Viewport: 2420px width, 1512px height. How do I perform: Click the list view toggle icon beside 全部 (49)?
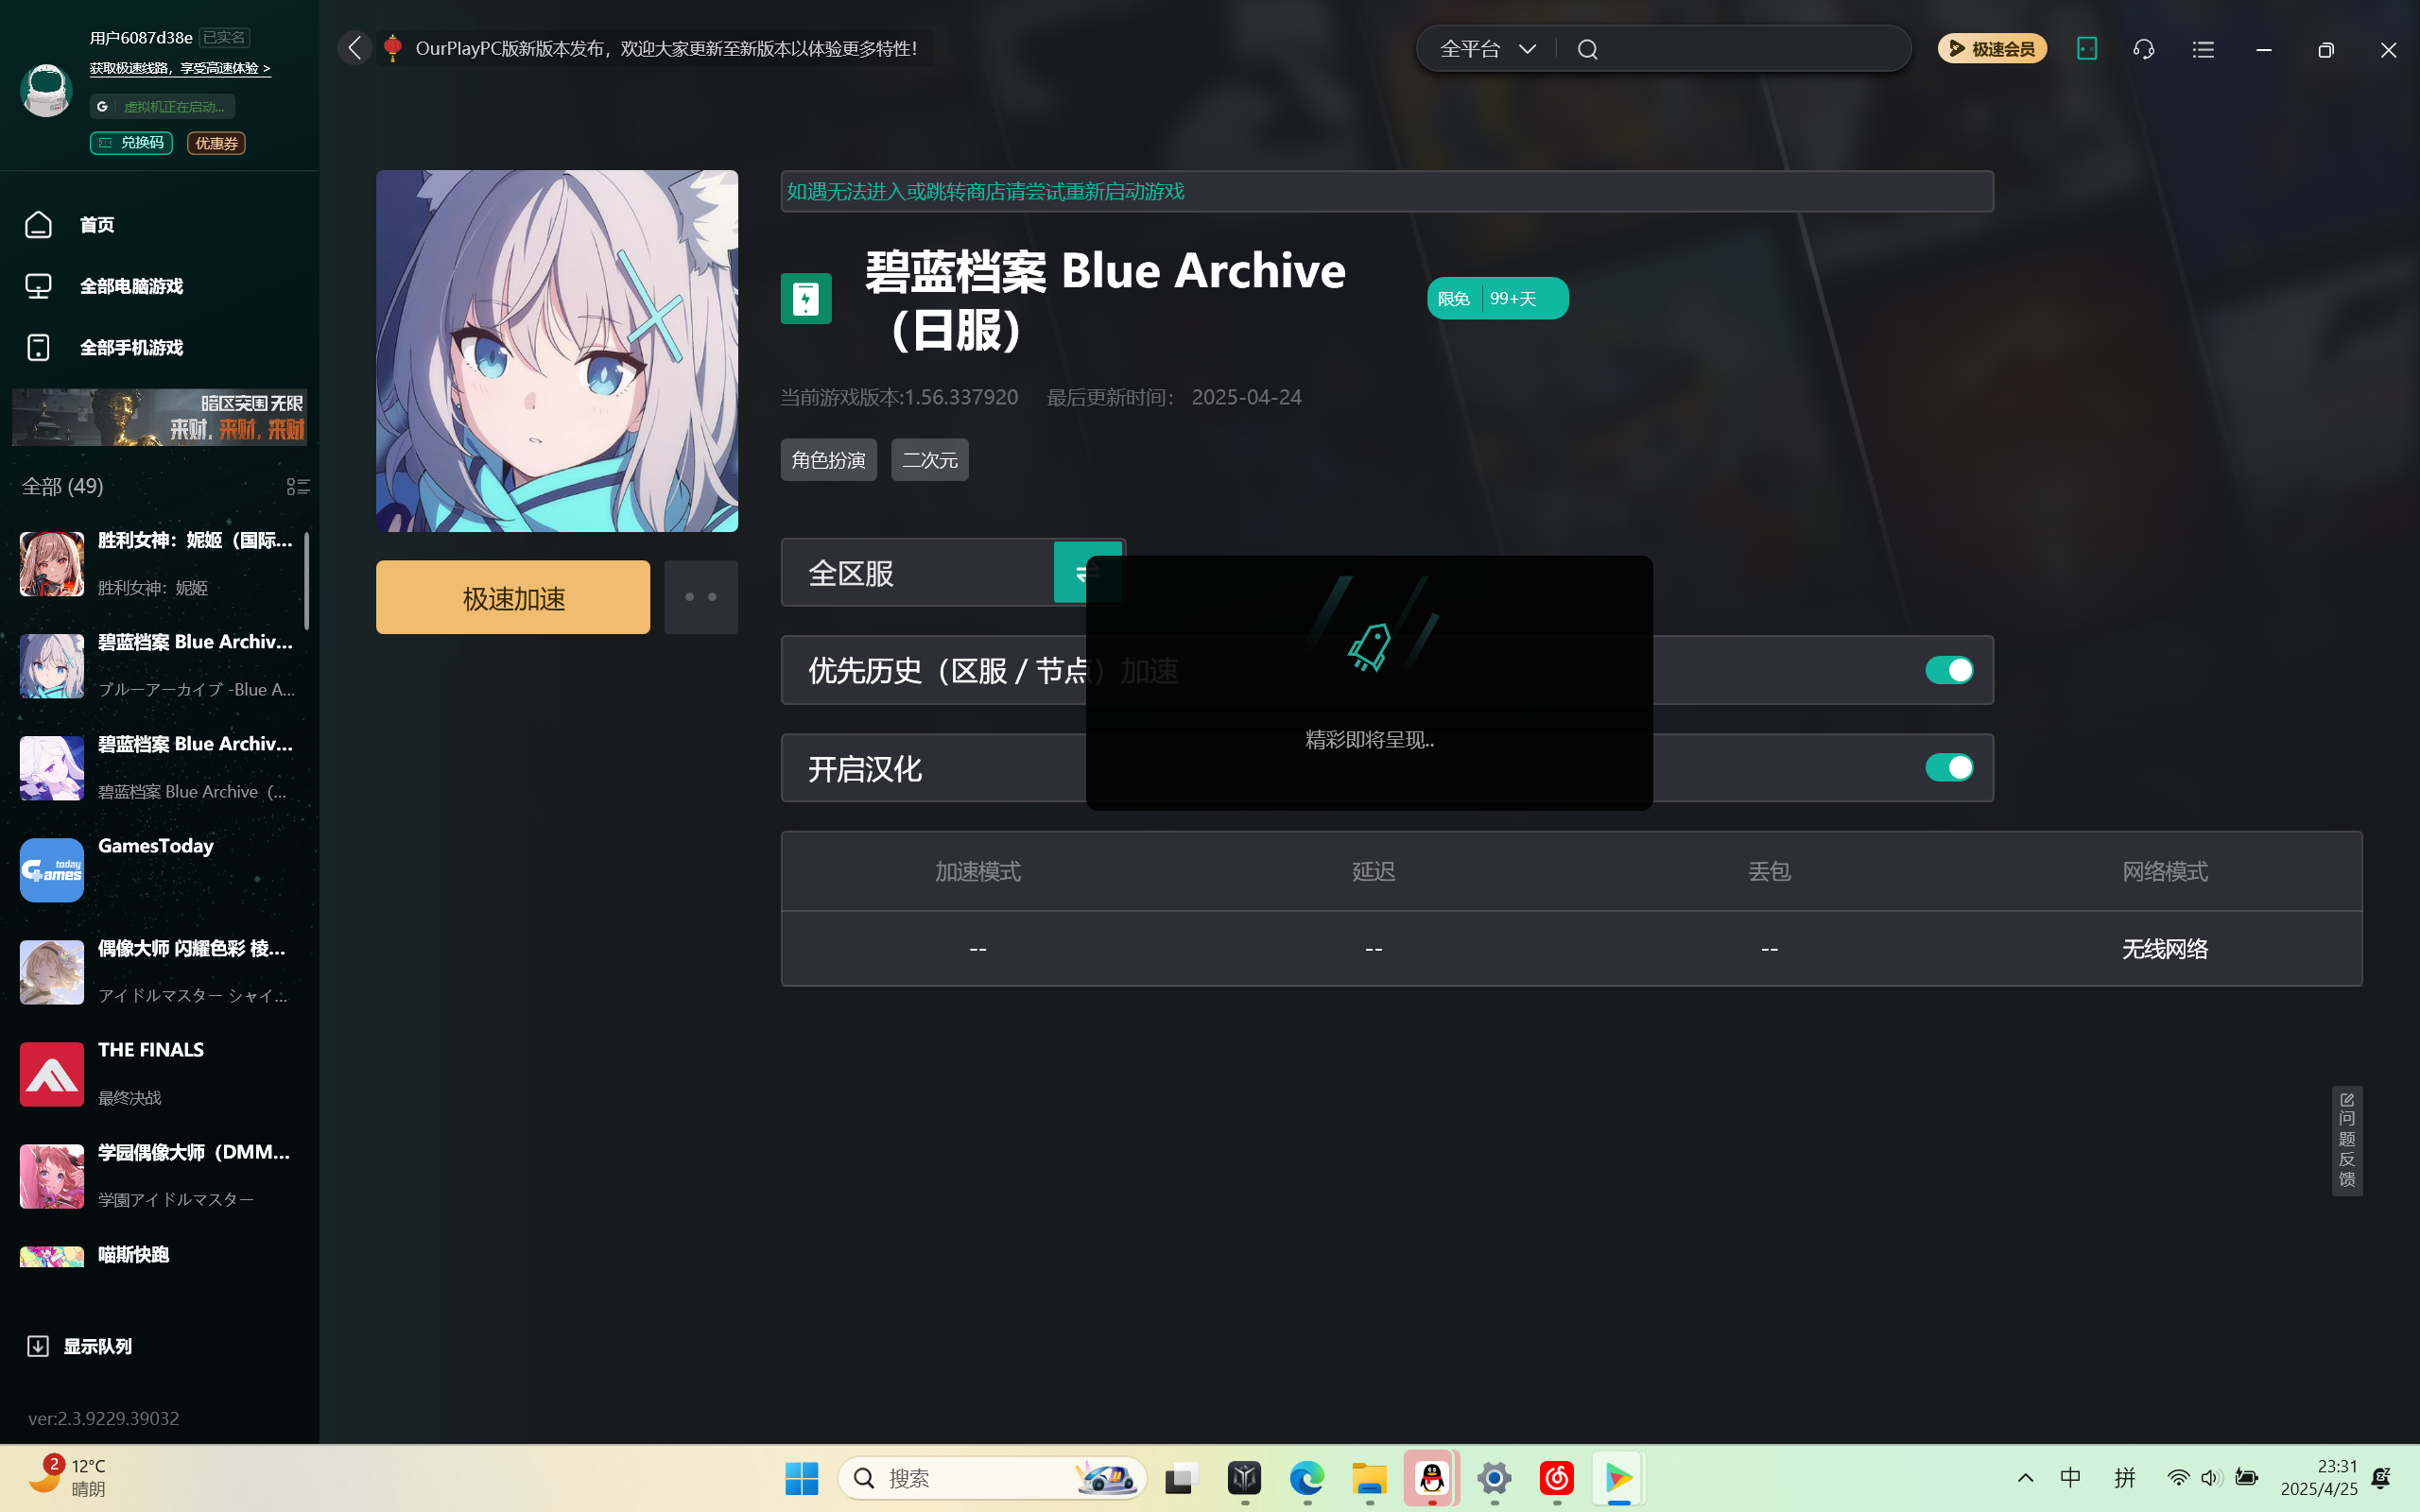coord(298,486)
